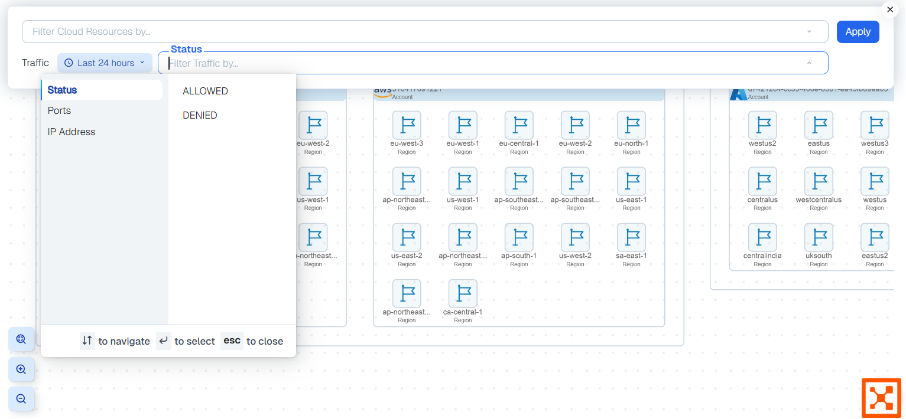This screenshot has width=906, height=419.
Task: Select the eu-central-1 region flag icon
Action: point(519,125)
